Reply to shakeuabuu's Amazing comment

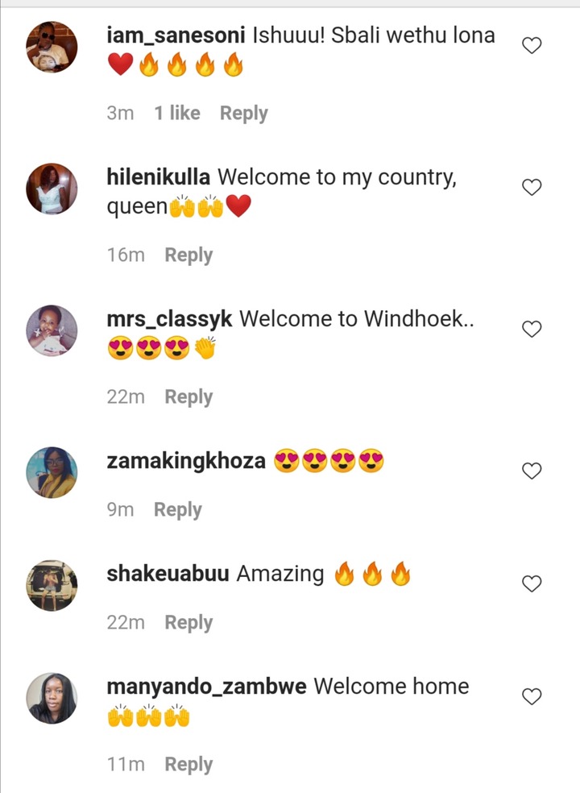(188, 623)
